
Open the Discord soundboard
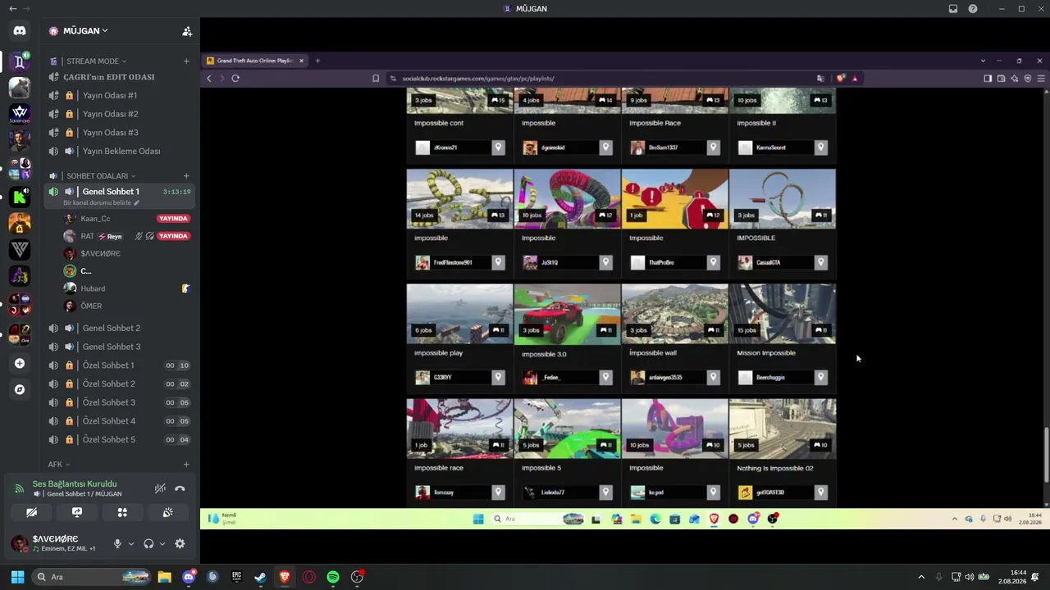click(167, 512)
